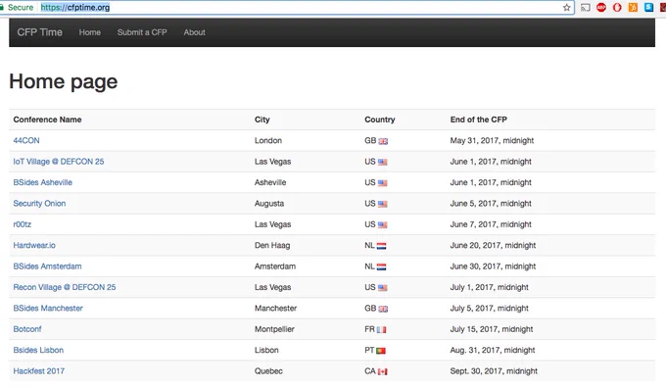The width and height of the screenshot is (666, 388).
Task: Click the GB flag in the 44CON row
Action: 383,141
